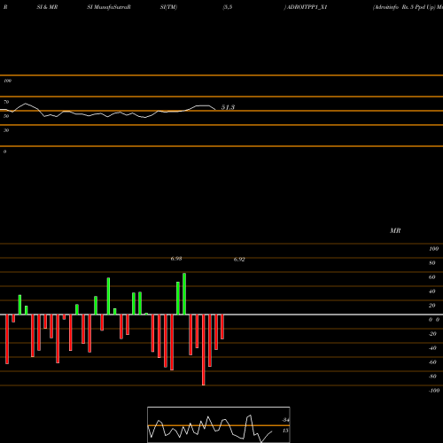
Task: Click the MR axis label 40
Action: click(432, 291)
